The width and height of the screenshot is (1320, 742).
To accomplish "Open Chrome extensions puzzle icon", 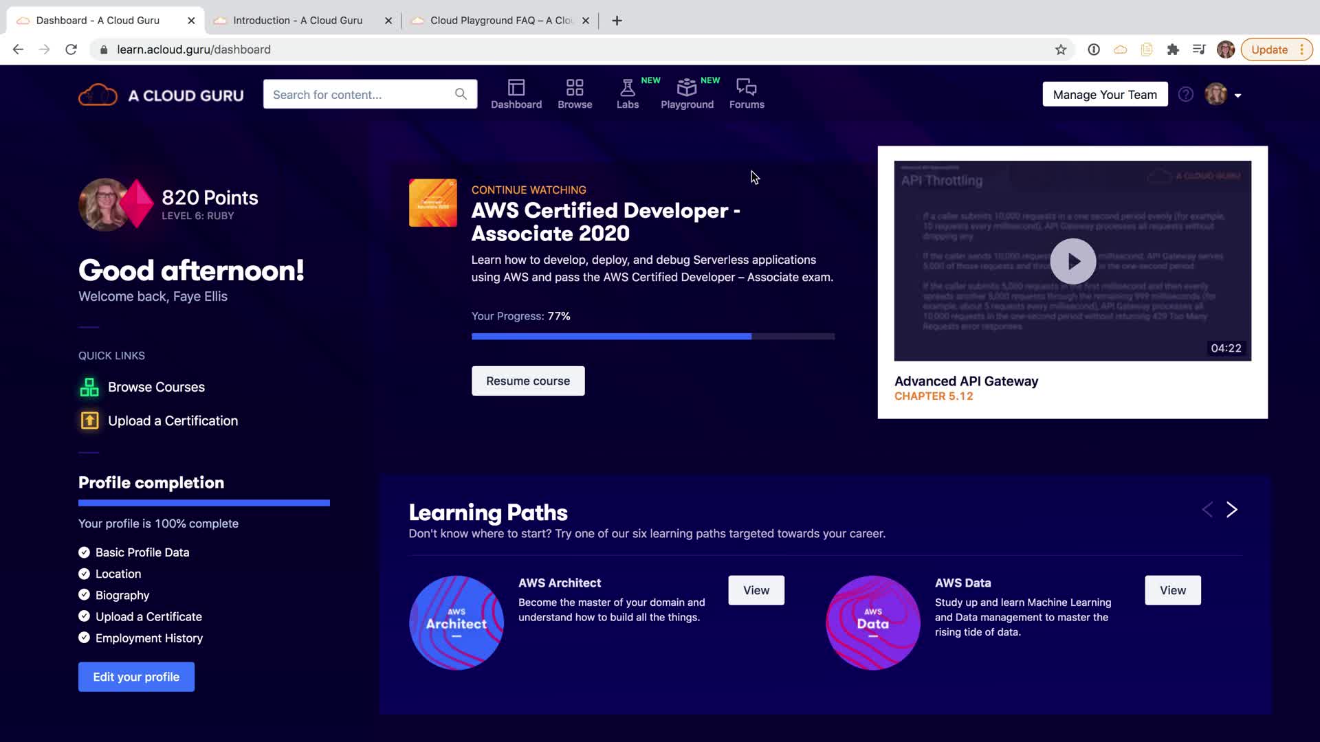I will (x=1173, y=49).
